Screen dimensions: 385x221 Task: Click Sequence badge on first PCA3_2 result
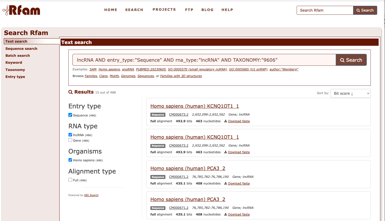pos(158,177)
